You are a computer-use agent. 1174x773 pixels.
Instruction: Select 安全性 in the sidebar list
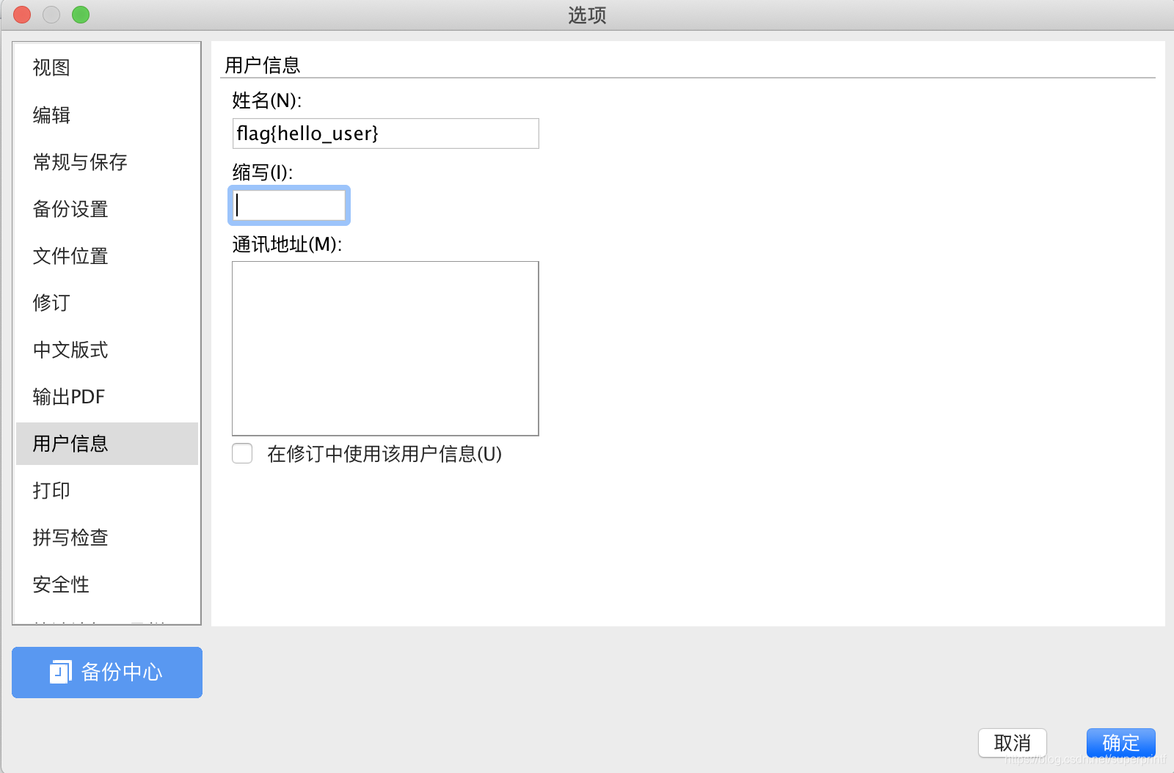coord(107,585)
